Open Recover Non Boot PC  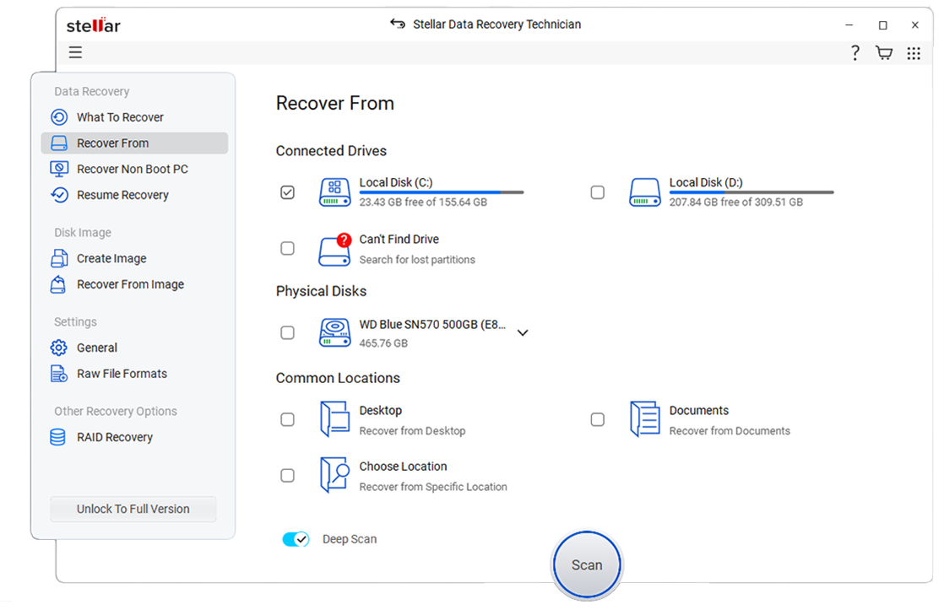[x=134, y=169]
